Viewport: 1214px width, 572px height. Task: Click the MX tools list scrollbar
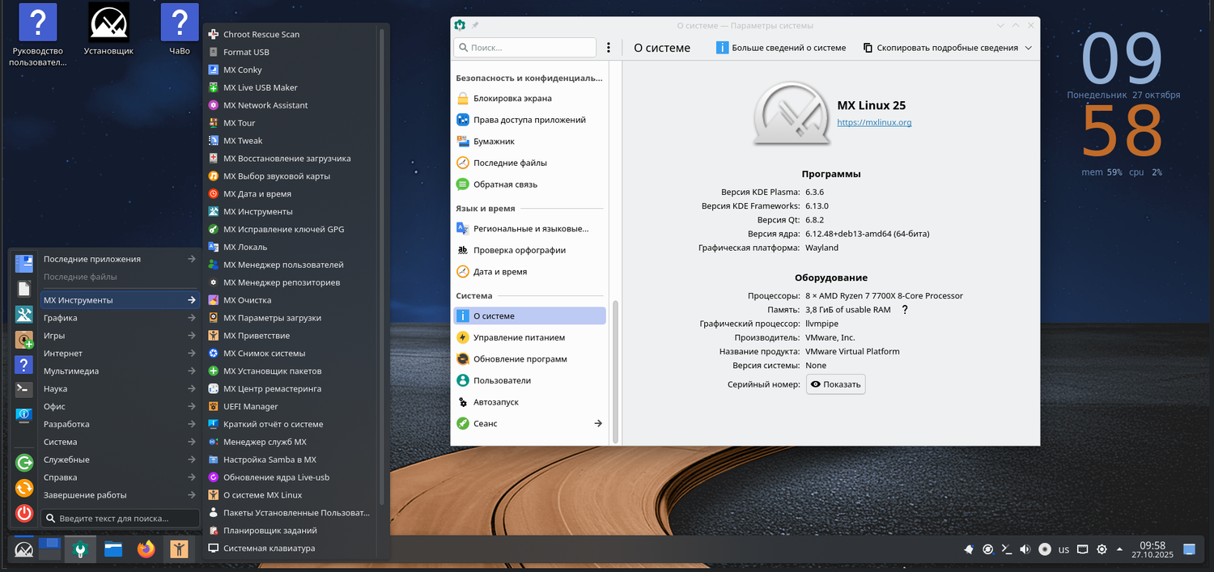point(382,267)
